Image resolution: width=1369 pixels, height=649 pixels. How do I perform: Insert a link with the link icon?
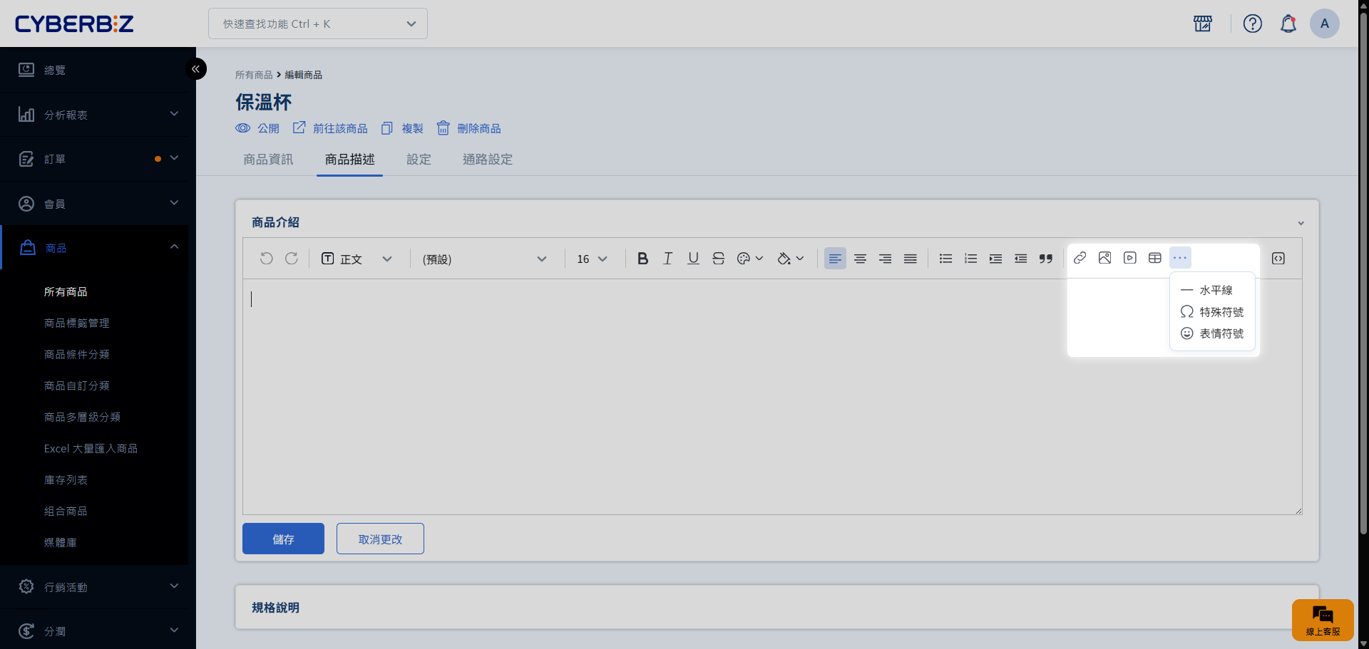1080,258
